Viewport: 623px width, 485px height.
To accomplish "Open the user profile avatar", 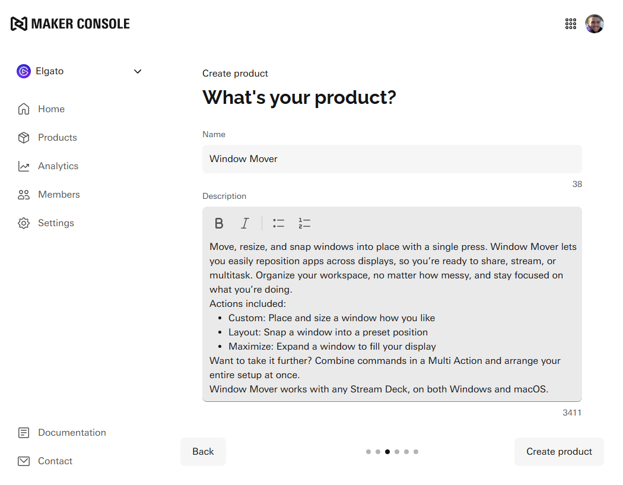I will [x=594, y=24].
